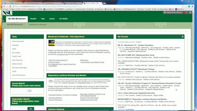Reload the page with refresh icon
The width and height of the screenshot is (197, 111).
10,6
